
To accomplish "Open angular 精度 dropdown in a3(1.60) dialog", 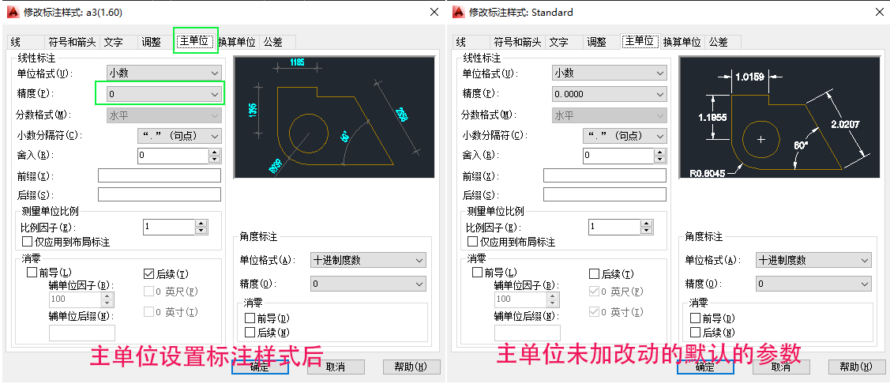I will tap(368, 284).
